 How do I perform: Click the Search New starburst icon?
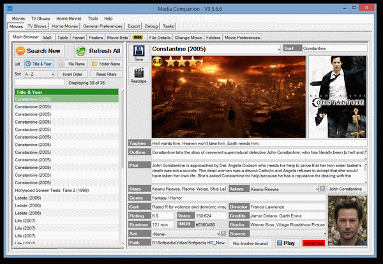20,51
